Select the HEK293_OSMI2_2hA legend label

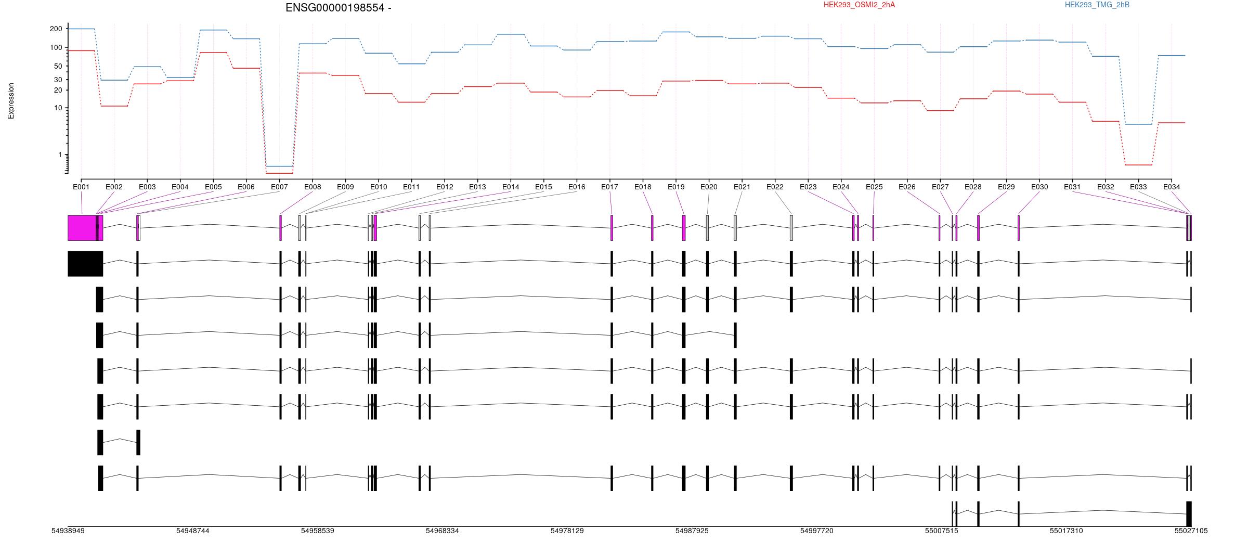pyautogui.click(x=859, y=5)
